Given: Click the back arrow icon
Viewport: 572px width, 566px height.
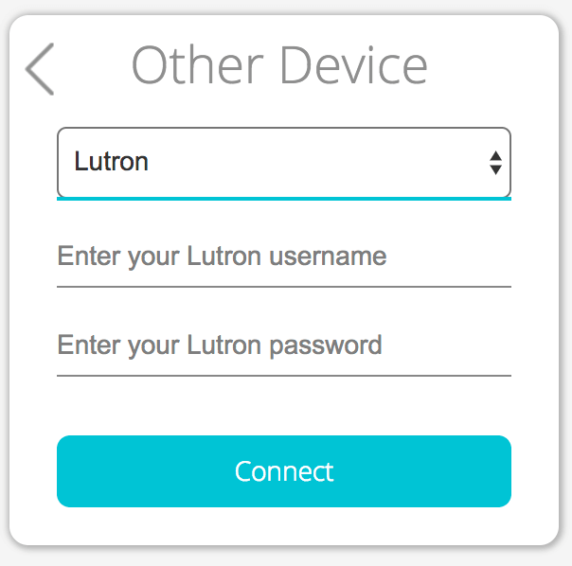Looking at the screenshot, I should tap(40, 69).
